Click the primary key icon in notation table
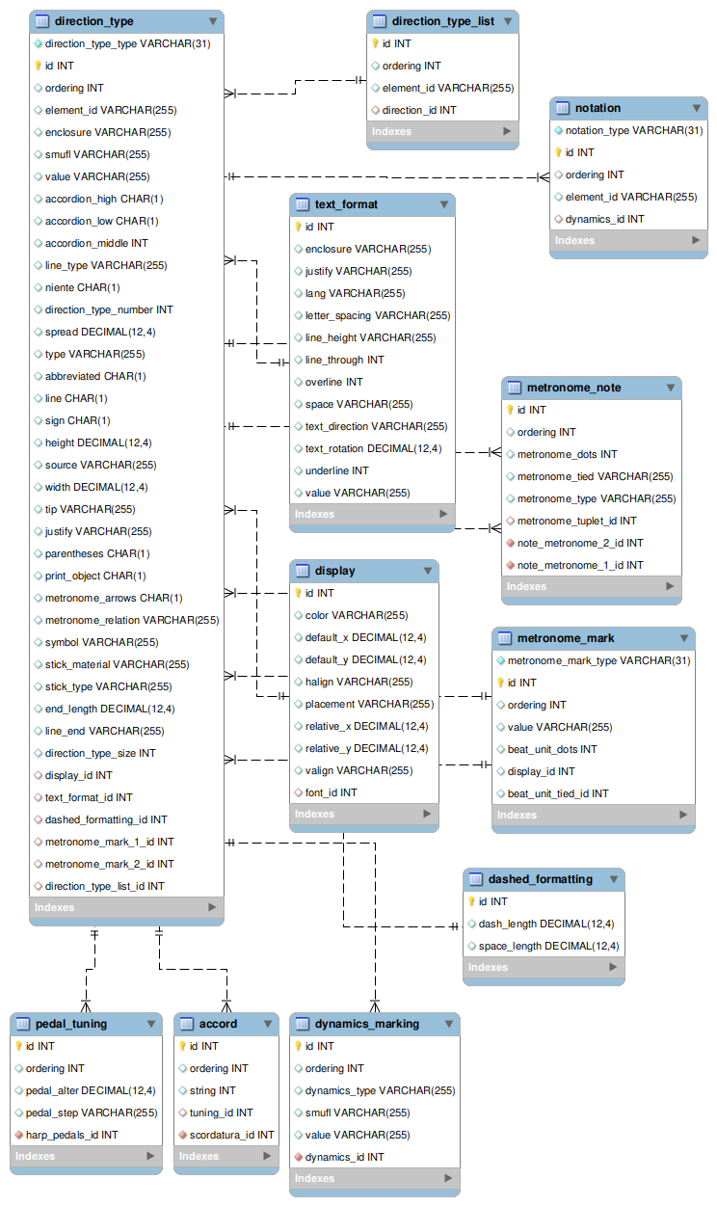 pyautogui.click(x=558, y=152)
